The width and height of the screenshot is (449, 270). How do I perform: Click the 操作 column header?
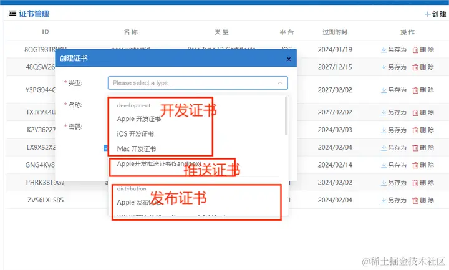click(x=407, y=32)
